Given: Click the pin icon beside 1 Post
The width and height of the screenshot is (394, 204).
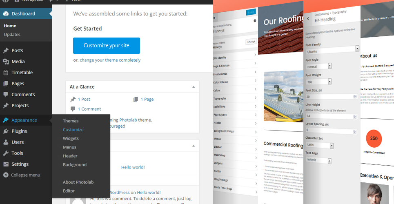Looking at the screenshot, I should (73, 100).
